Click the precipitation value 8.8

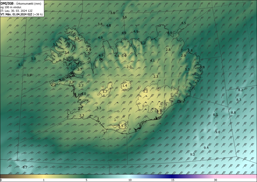[x=233, y=113]
